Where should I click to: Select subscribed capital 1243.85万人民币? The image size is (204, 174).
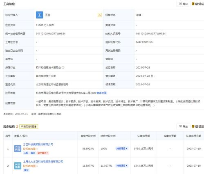143,166
